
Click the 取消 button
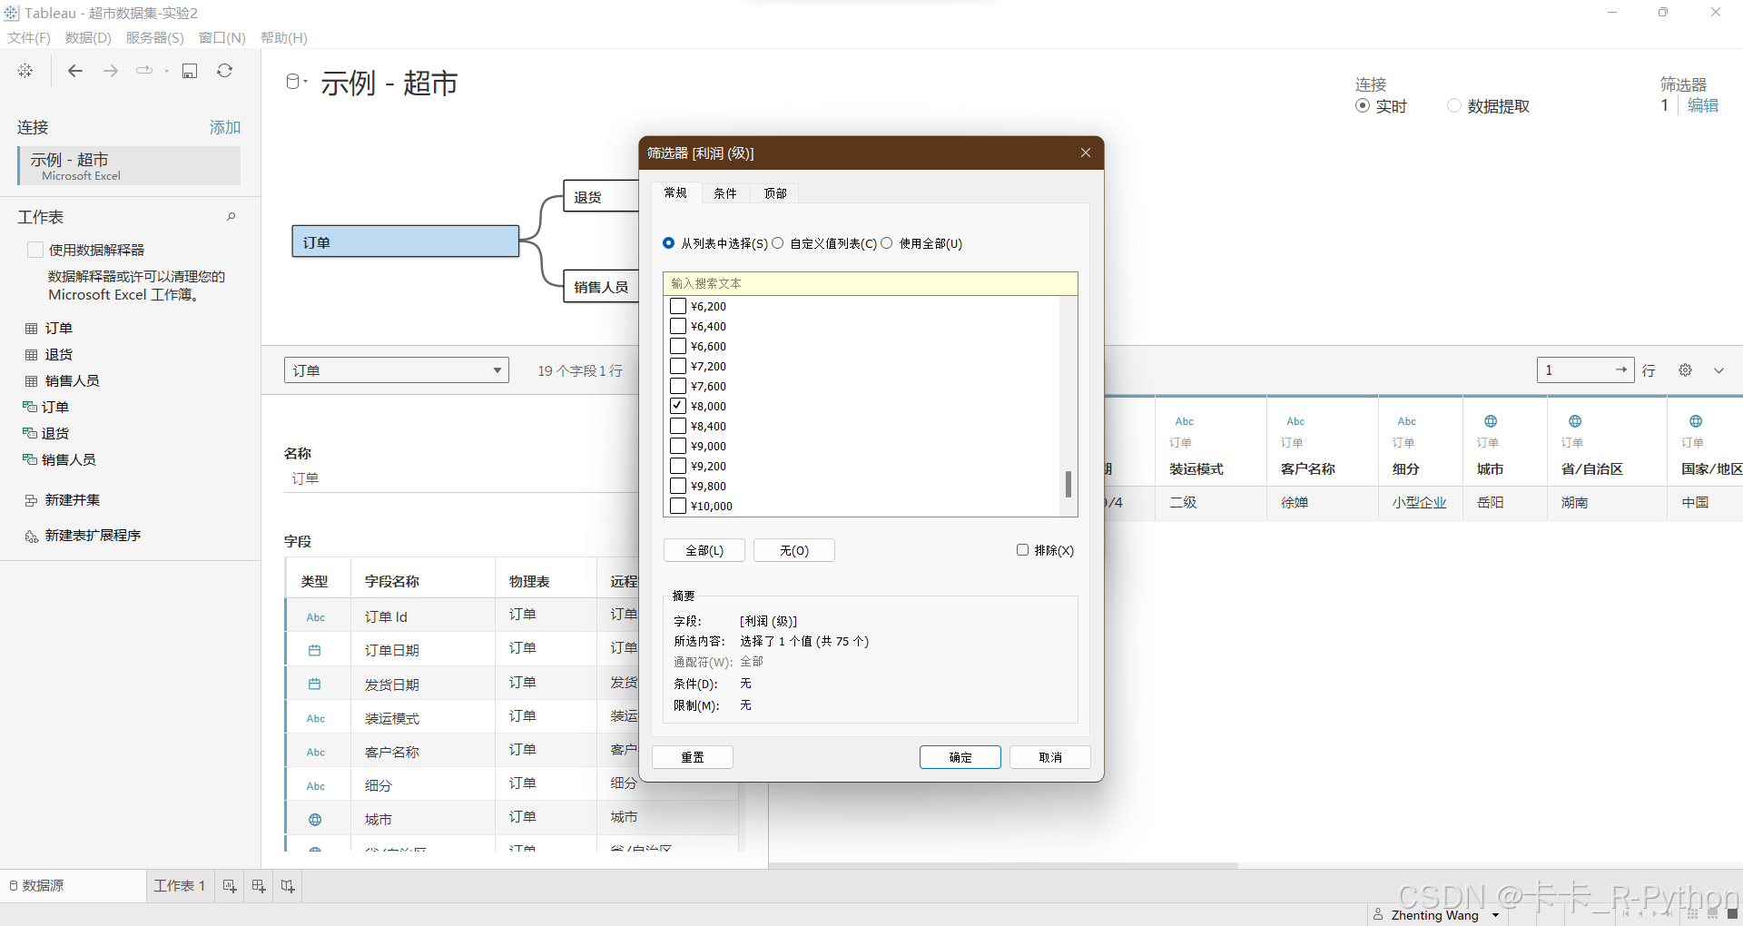[x=1050, y=757]
